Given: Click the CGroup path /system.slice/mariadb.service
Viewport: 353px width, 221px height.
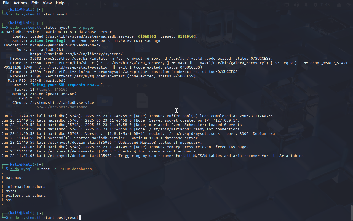Looking at the screenshot, I should point(62,103).
